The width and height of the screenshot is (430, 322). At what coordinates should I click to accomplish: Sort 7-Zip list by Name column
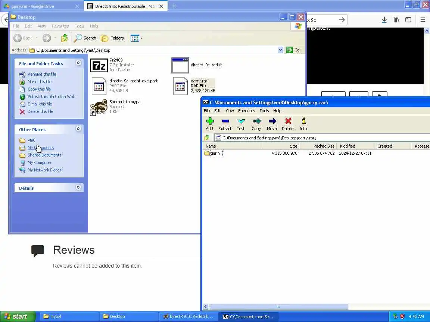tap(232, 146)
